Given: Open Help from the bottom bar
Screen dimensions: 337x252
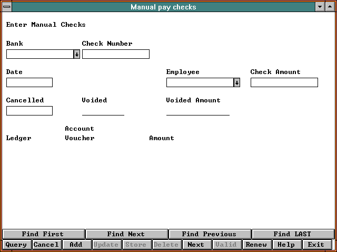Looking at the screenshot, I should [x=286, y=245].
